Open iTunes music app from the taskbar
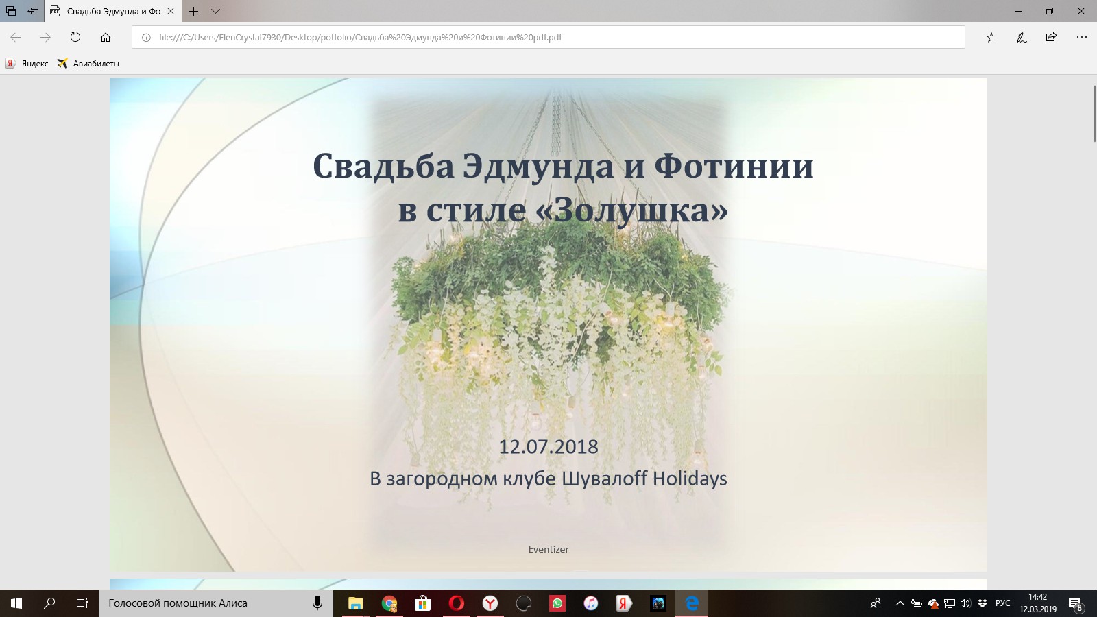Image resolution: width=1097 pixels, height=617 pixels. tap(590, 603)
